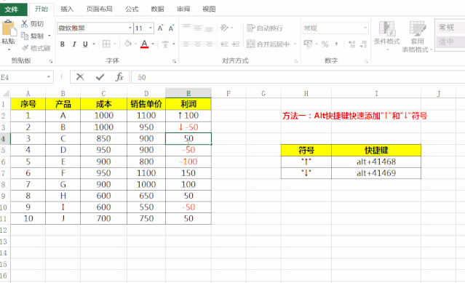Click the E4 Name Box
This screenshot has height=283, width=465.
pos(23,77)
